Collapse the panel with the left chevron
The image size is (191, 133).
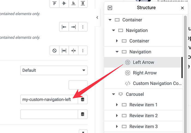click(x=97, y=17)
